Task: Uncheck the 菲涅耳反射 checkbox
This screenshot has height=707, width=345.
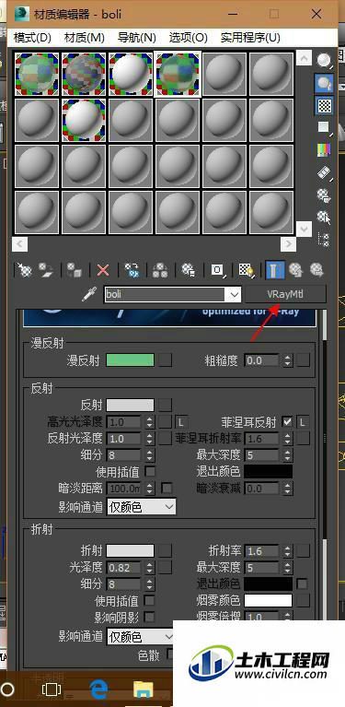Action: point(286,422)
